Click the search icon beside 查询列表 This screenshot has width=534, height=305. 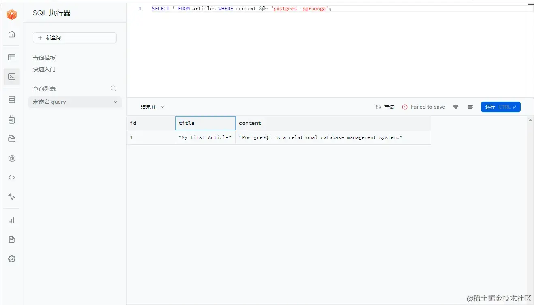click(x=113, y=88)
